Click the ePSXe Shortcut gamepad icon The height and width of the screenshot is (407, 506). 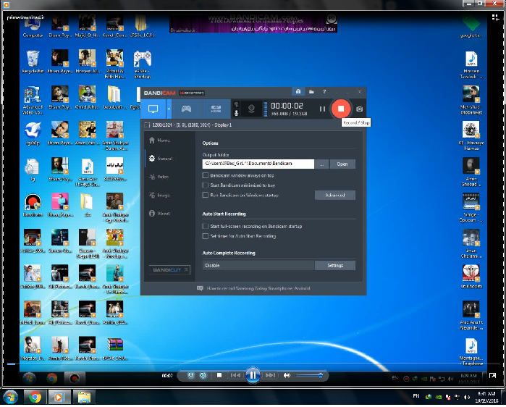tap(143, 64)
